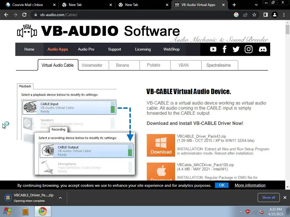
Task: Click the VB-CABLE Virtual Audio Device heading
Action: point(189,92)
